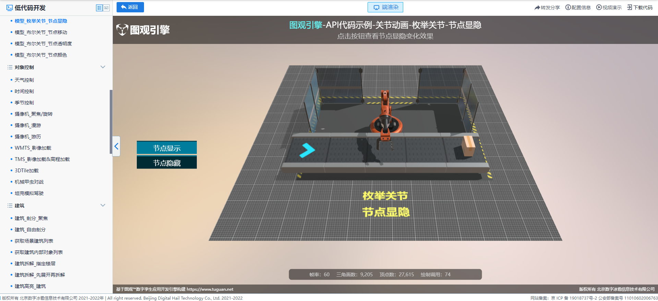The width and height of the screenshot is (658, 301).
Task: Click the 图观引擎 logo
Action: (x=143, y=30)
